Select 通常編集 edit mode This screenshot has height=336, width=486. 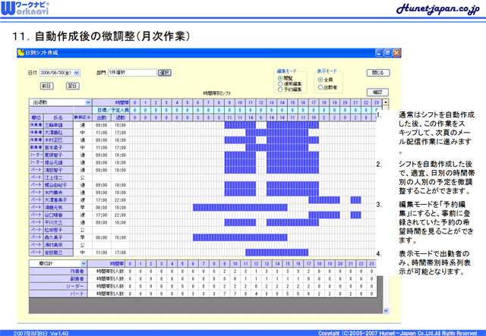[280, 83]
